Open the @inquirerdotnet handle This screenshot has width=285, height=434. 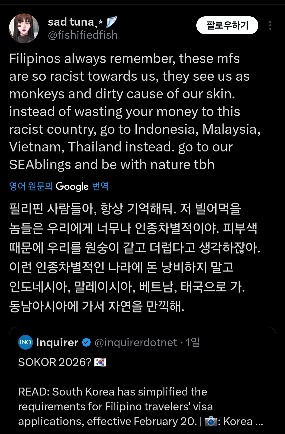pos(136,342)
